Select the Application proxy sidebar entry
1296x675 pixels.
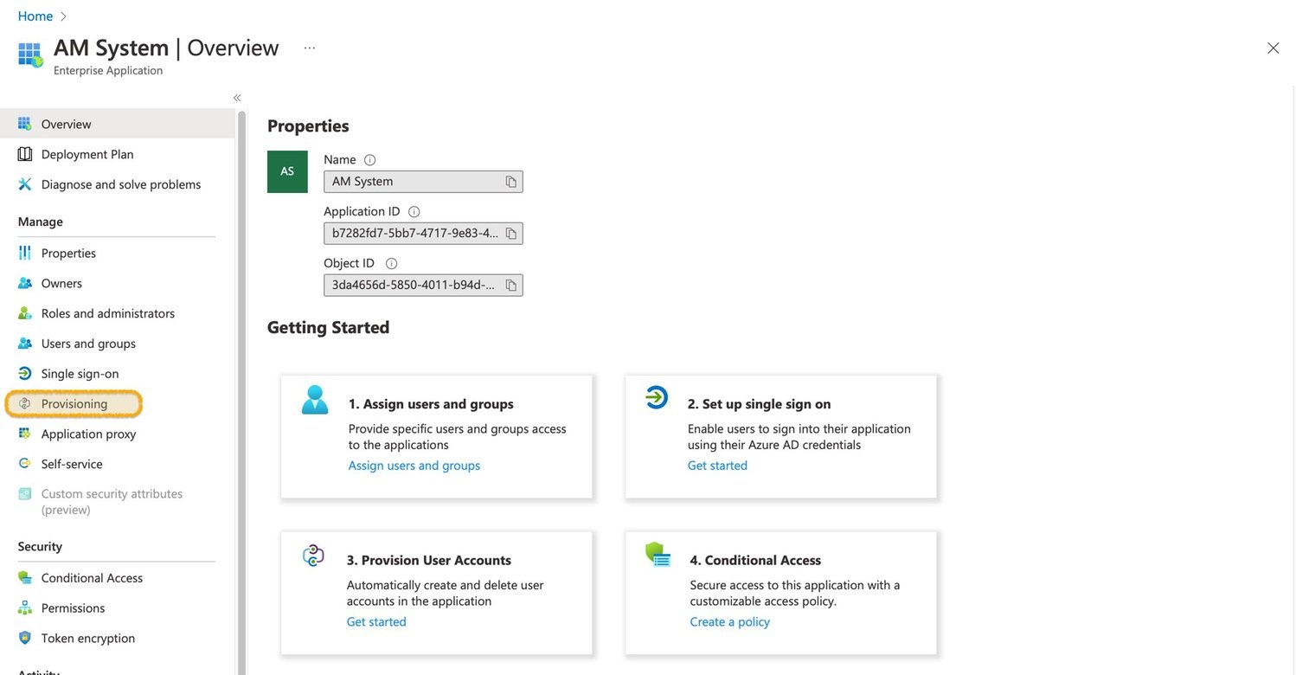[93, 433]
